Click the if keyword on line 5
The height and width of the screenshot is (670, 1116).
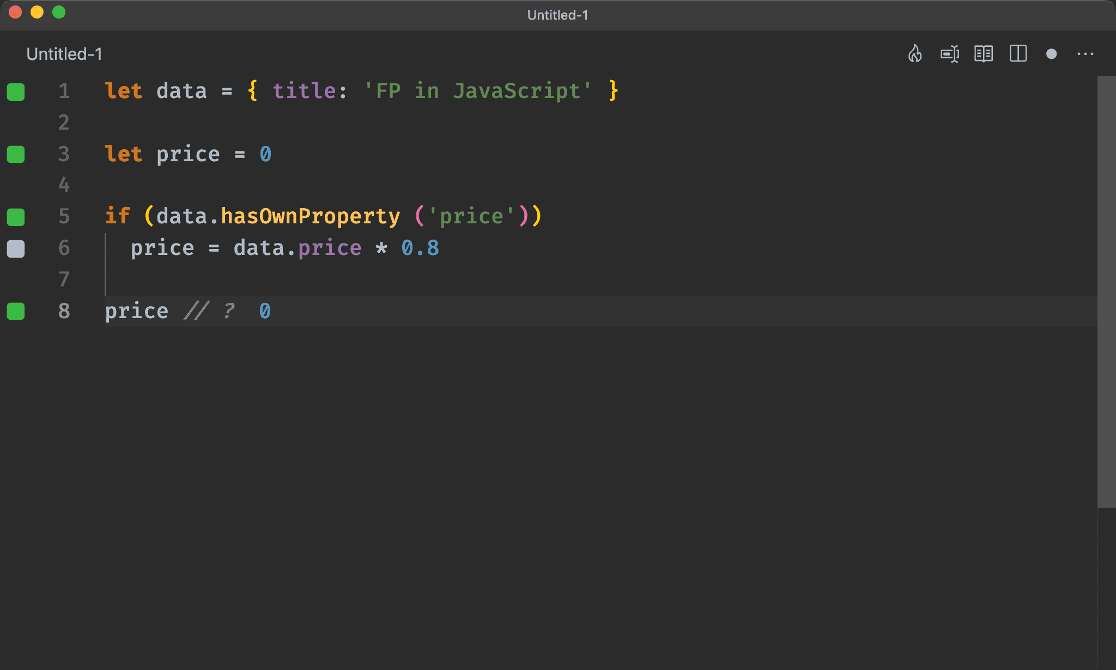click(x=118, y=216)
